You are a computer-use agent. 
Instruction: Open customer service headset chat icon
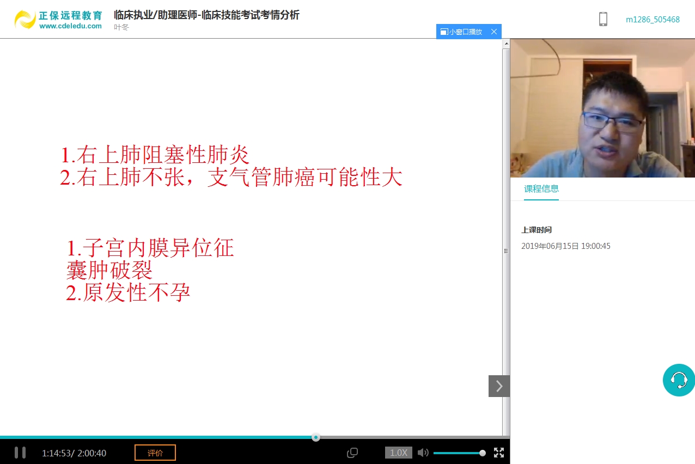[x=679, y=380]
